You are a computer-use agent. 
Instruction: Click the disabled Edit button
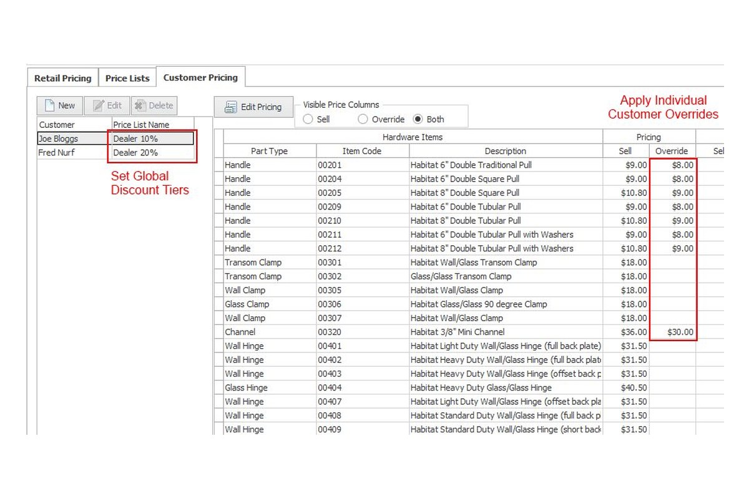(x=107, y=105)
